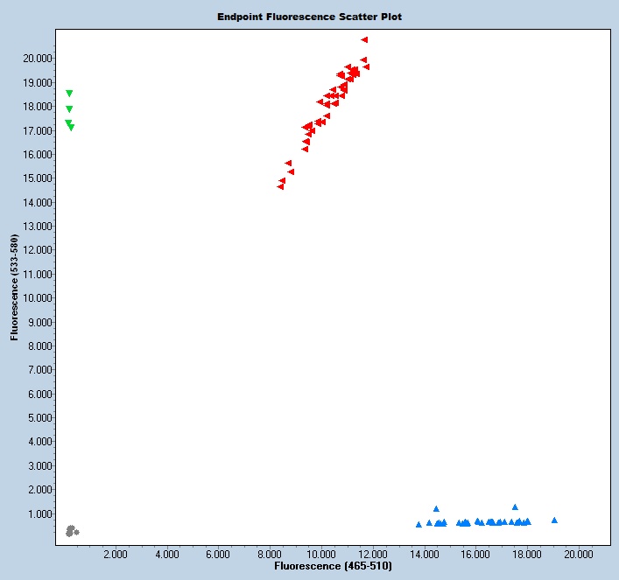619x580 pixels.
Task: Click the 'Fluorescence (533-580)' y-axis label
Action: (x=15, y=288)
